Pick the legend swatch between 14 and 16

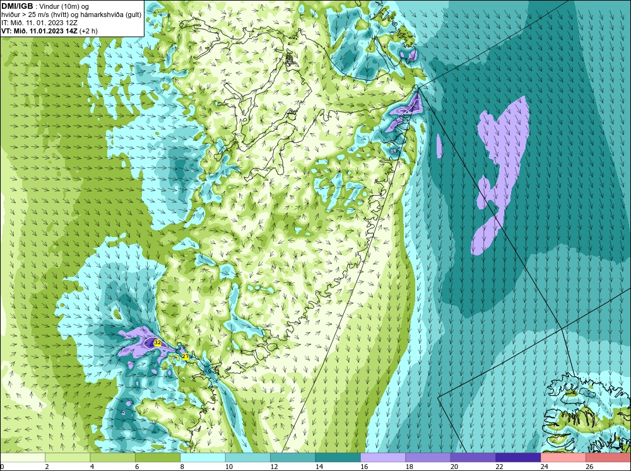click(x=338, y=458)
